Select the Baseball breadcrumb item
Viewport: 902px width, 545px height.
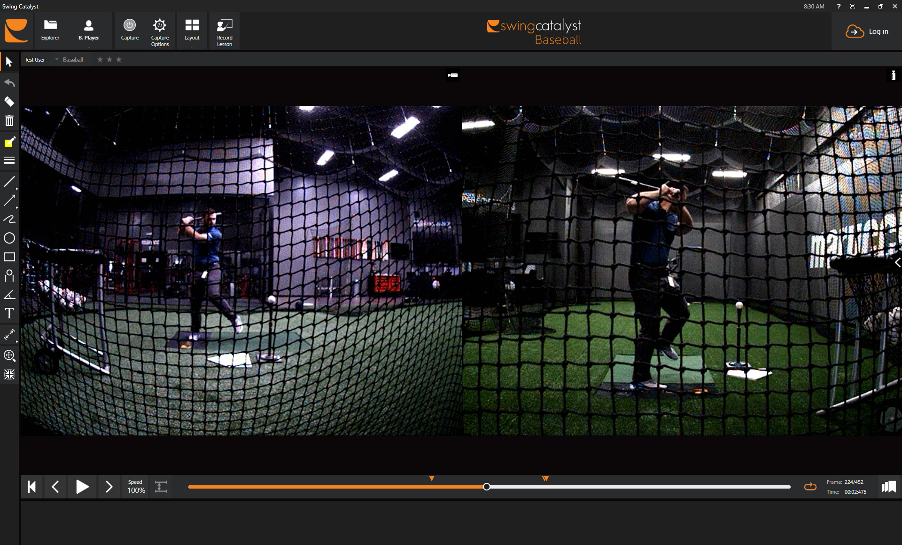(72, 59)
